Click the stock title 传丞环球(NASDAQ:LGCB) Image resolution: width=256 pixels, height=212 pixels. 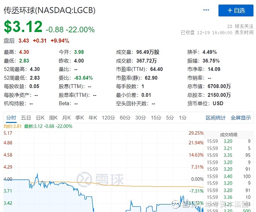tap(49, 11)
